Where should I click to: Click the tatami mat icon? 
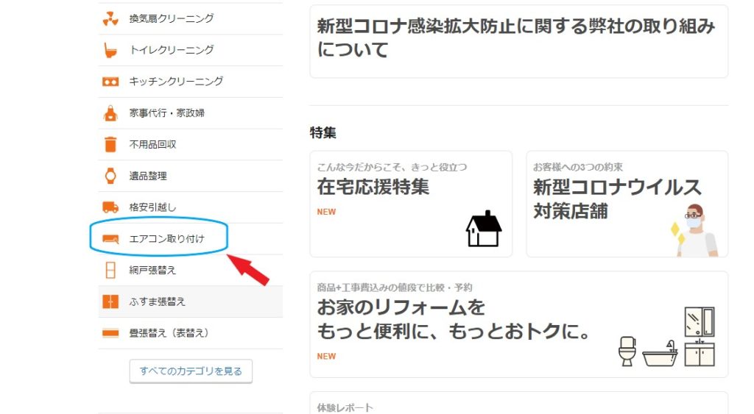110,333
